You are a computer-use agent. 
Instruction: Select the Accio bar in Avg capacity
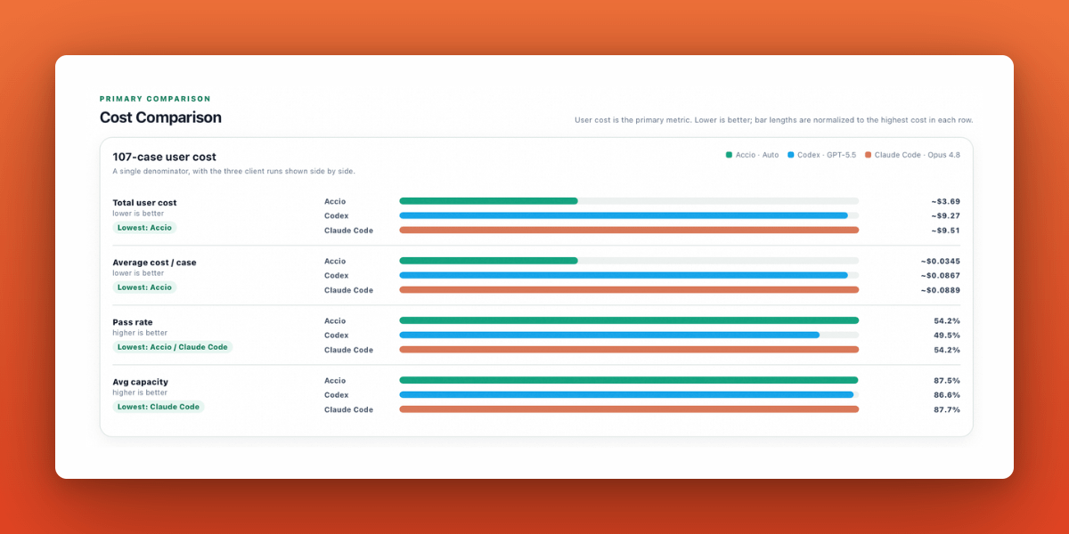coord(628,380)
